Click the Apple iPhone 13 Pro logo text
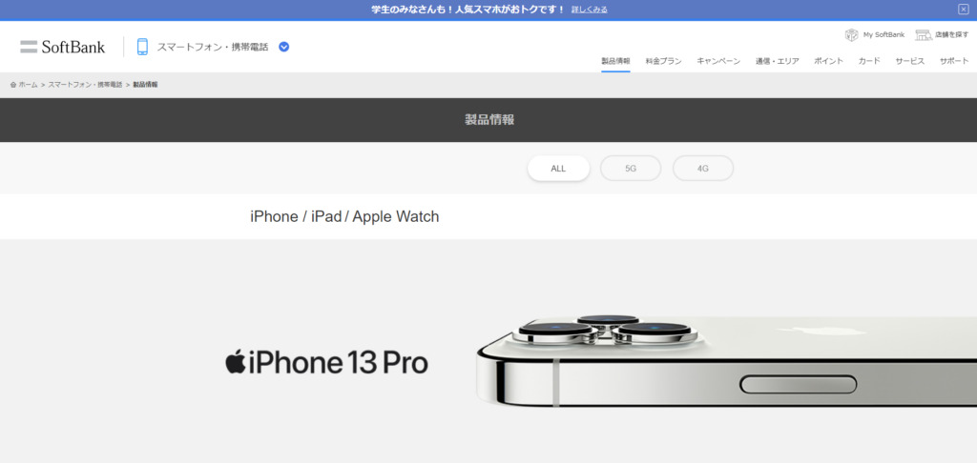The image size is (977, 463). tap(326, 363)
